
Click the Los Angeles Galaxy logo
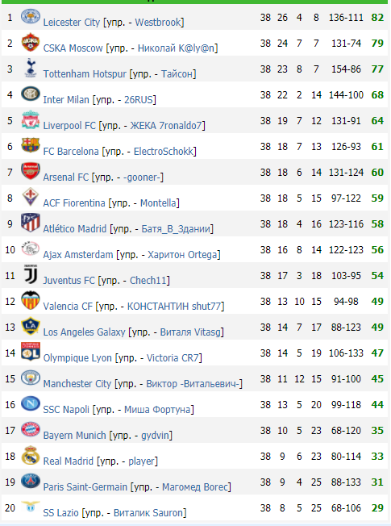(31, 326)
